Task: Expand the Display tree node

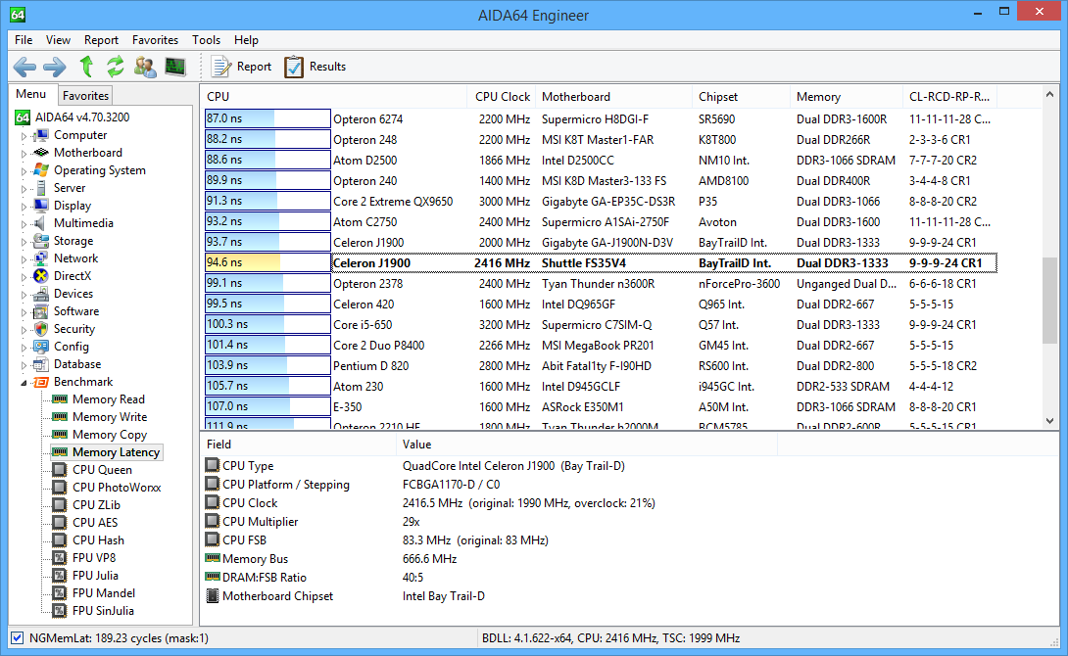Action: 24,207
